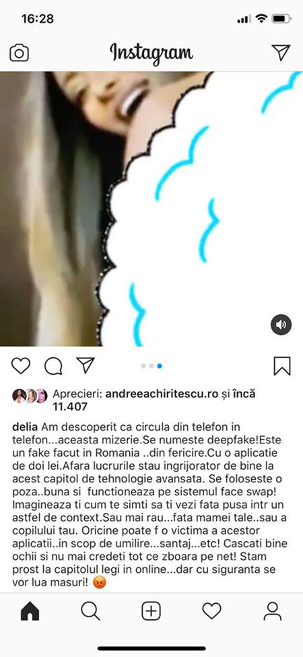Open direct messages paper plane icon
This screenshot has height=657, width=303.
(x=281, y=53)
